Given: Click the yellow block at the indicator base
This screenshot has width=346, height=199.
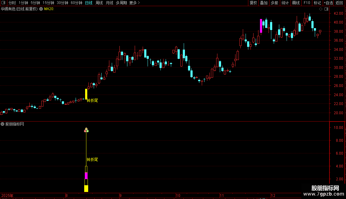Looking at the screenshot, I should pyautogui.click(x=86, y=188).
